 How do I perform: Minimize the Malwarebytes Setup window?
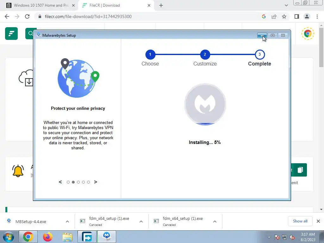click(x=262, y=35)
